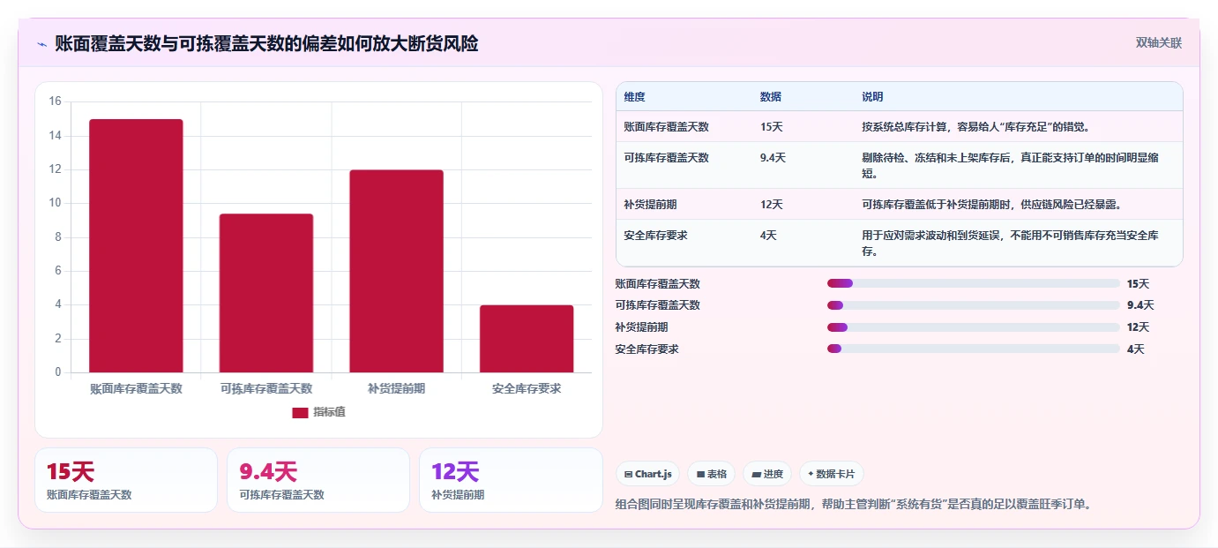Click 账面库存覆盖天数 cell in table

coord(666,127)
